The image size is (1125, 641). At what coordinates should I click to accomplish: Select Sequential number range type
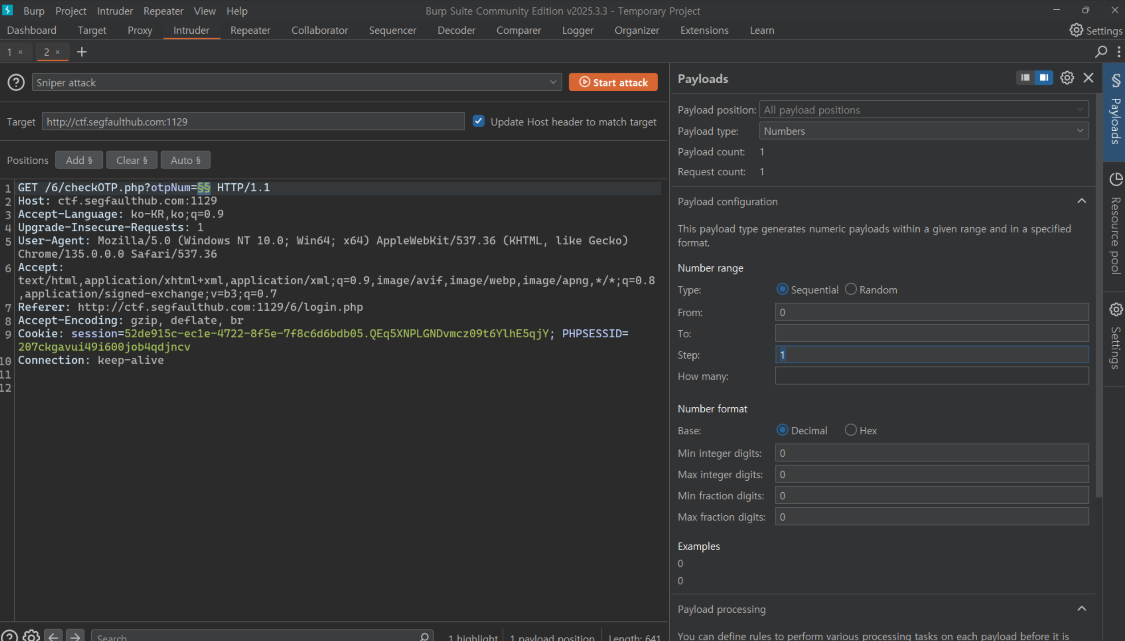pyautogui.click(x=782, y=289)
